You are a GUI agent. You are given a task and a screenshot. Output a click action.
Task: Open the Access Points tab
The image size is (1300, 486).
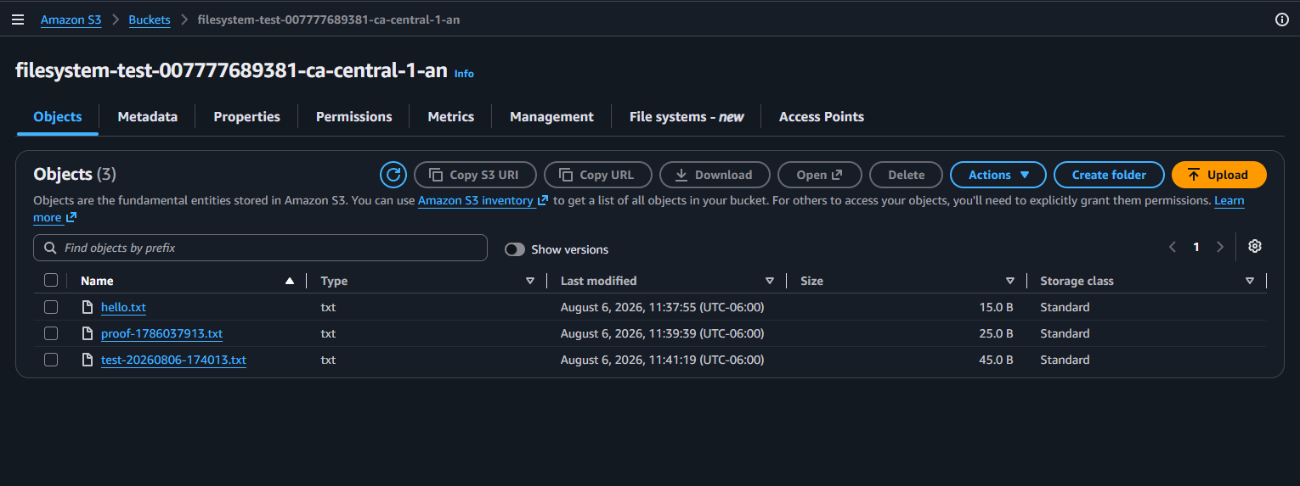tap(822, 117)
